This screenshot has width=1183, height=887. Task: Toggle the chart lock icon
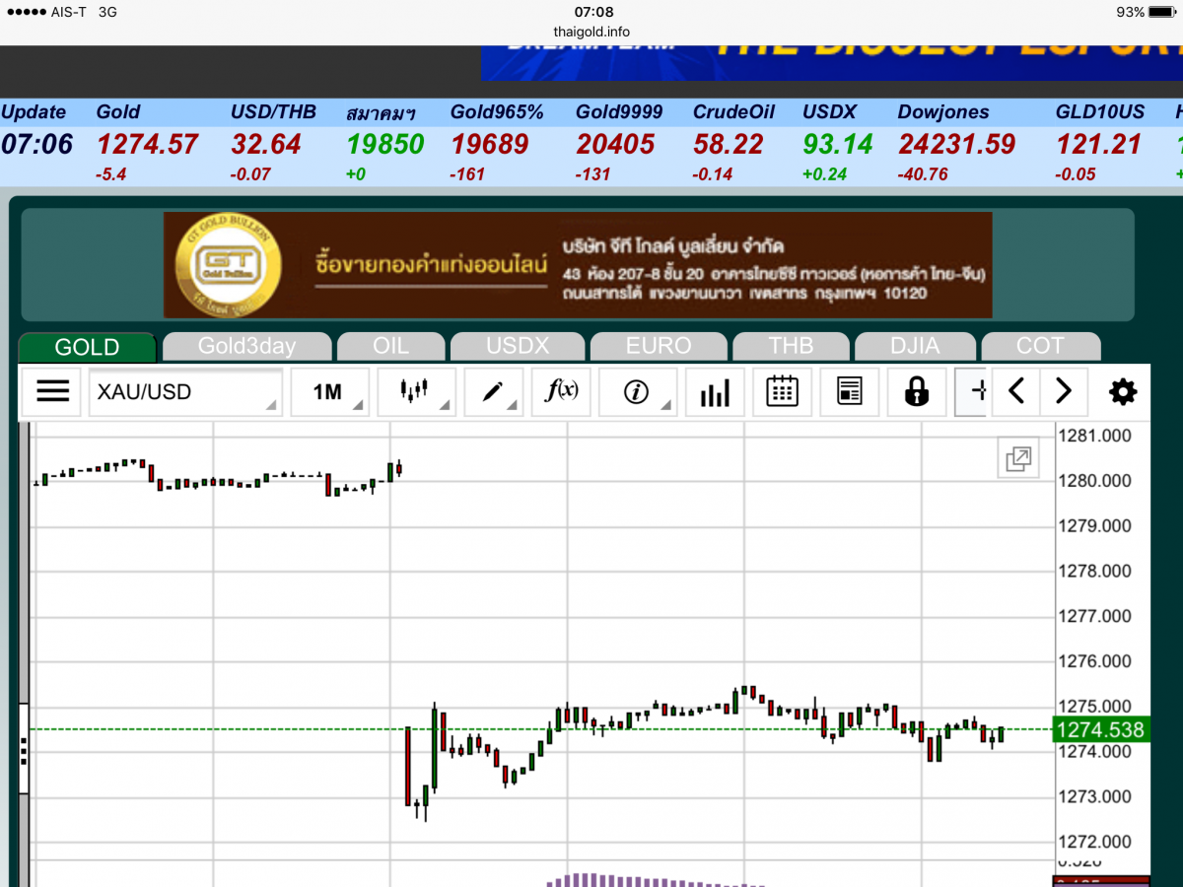(x=917, y=392)
